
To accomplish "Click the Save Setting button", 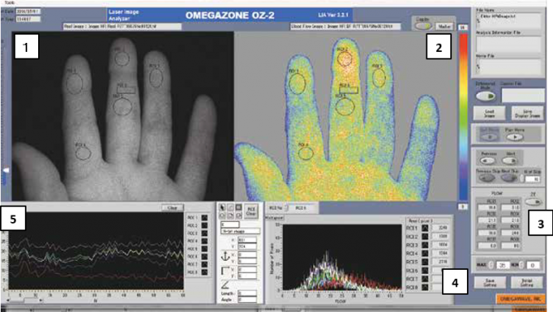I will (x=490, y=282).
